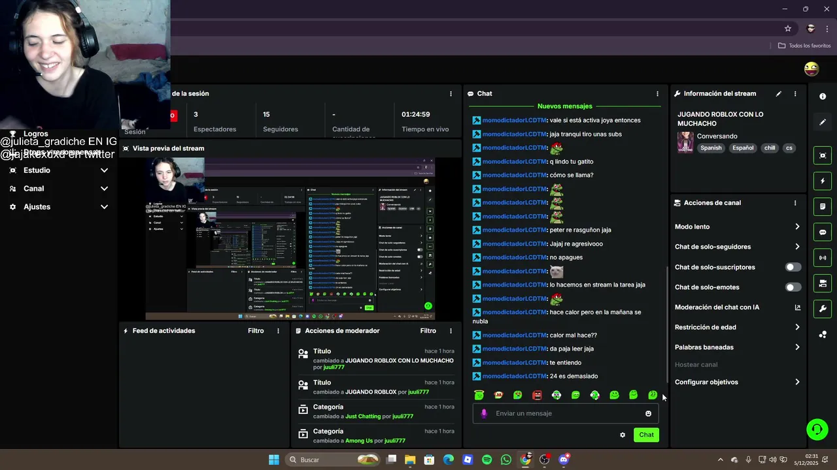Toggle Chat de solo-emotes switch
The width and height of the screenshot is (837, 470).
(793, 287)
